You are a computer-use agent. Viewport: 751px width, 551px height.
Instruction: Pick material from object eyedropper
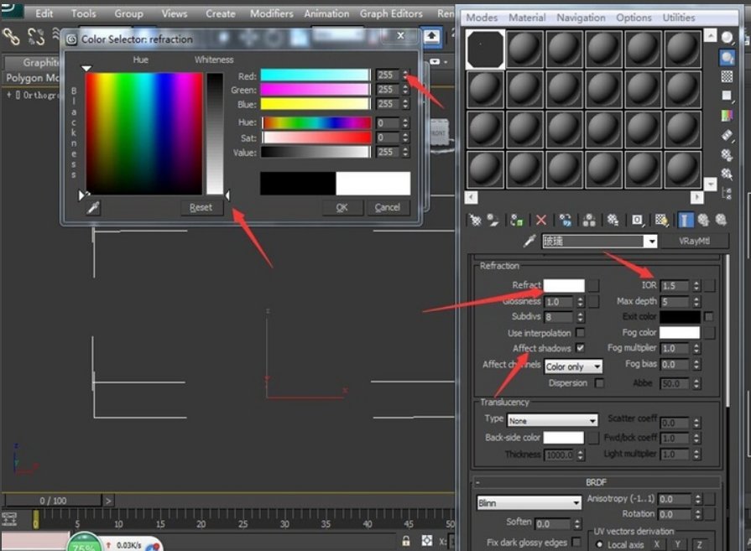click(529, 242)
